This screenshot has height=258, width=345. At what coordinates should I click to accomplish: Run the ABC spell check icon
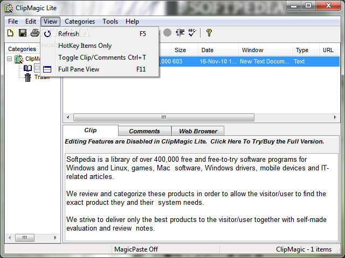click(192, 33)
